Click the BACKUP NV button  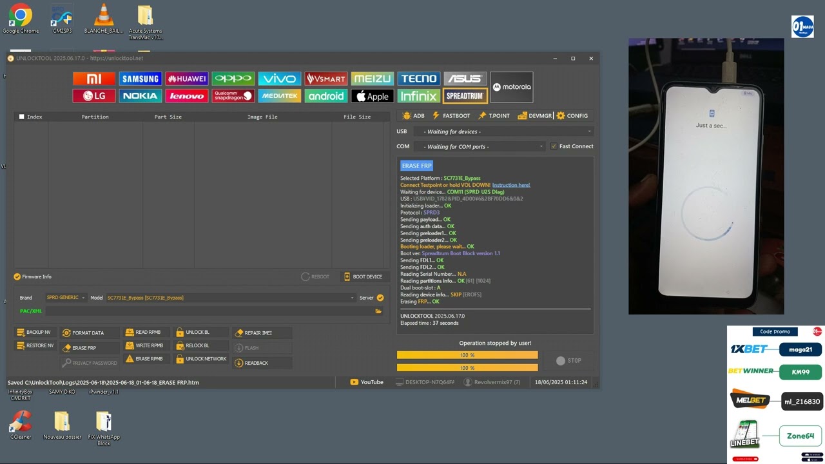tap(34, 333)
